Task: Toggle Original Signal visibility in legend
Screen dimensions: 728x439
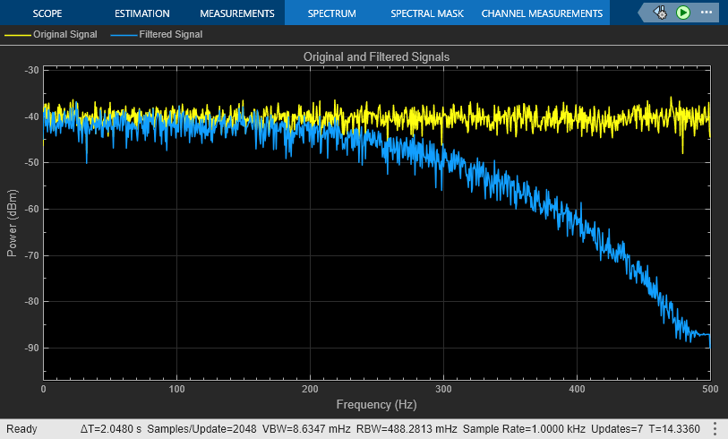Action: [67, 35]
